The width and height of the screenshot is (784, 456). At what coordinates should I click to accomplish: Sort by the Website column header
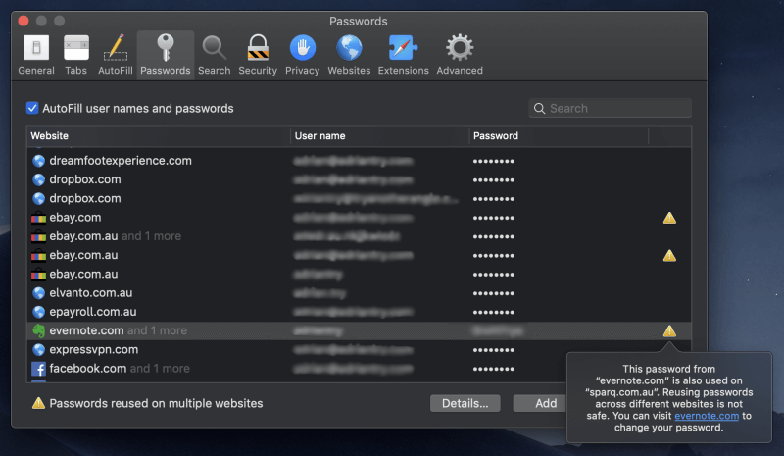point(159,135)
